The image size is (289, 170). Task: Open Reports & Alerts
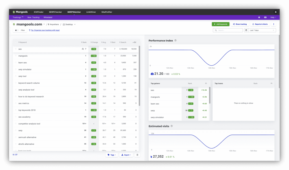tap(260, 24)
